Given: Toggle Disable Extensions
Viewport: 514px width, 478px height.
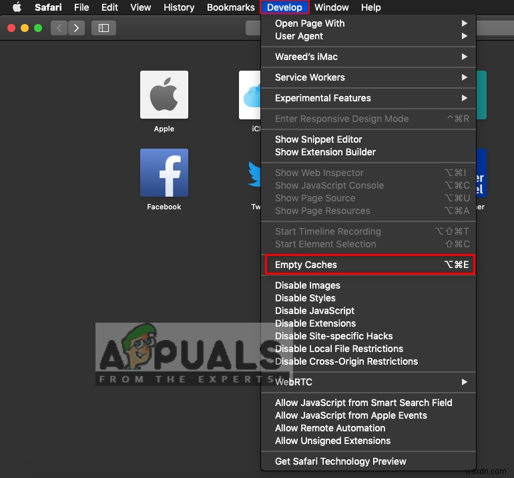Looking at the screenshot, I should pyautogui.click(x=368, y=323).
